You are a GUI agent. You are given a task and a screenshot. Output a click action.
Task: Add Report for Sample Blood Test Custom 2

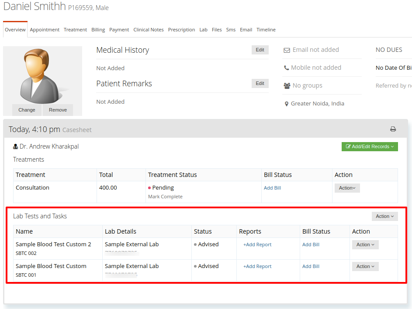coord(257,244)
